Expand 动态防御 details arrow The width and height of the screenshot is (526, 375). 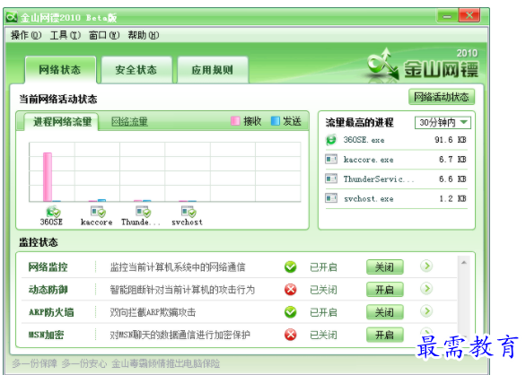coord(426,289)
